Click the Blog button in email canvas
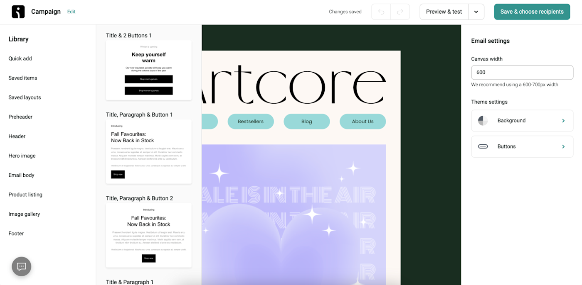Screen dimensions: 582x285 [x=307, y=122]
